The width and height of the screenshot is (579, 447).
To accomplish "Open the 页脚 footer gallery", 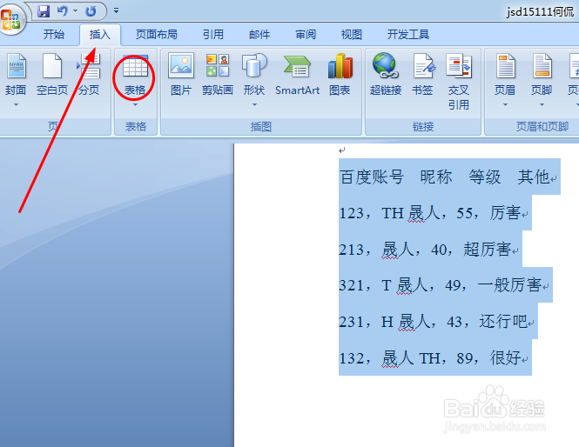I will tap(542, 75).
